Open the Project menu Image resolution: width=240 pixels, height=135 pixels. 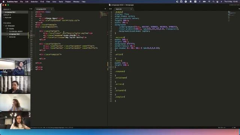click(x=68, y=1)
